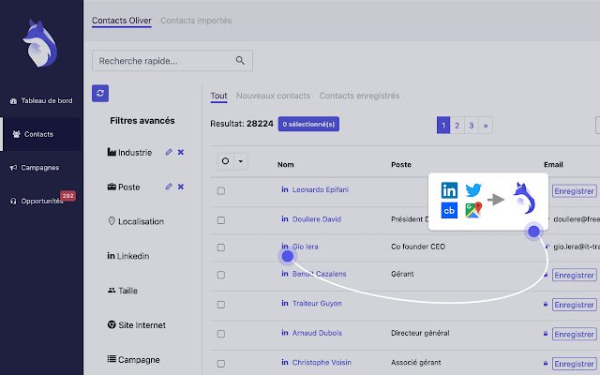This screenshot has width=600, height=375.
Task: Click the Poste column header
Action: (x=401, y=165)
